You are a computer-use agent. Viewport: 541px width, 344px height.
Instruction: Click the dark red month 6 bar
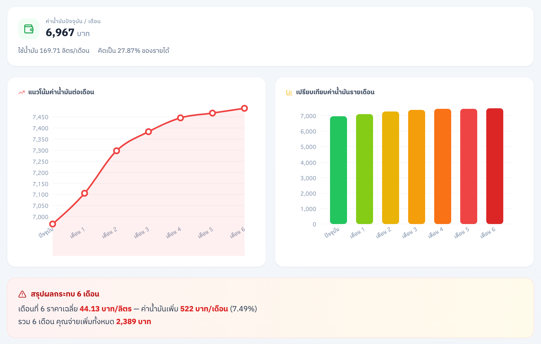(x=494, y=166)
